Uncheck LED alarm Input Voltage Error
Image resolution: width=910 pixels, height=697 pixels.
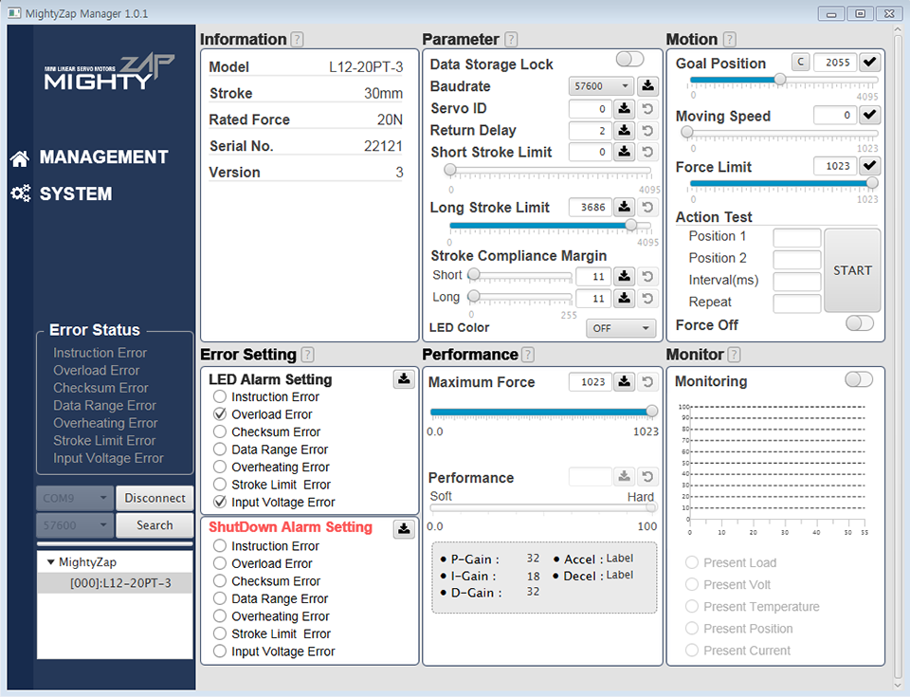tap(220, 502)
